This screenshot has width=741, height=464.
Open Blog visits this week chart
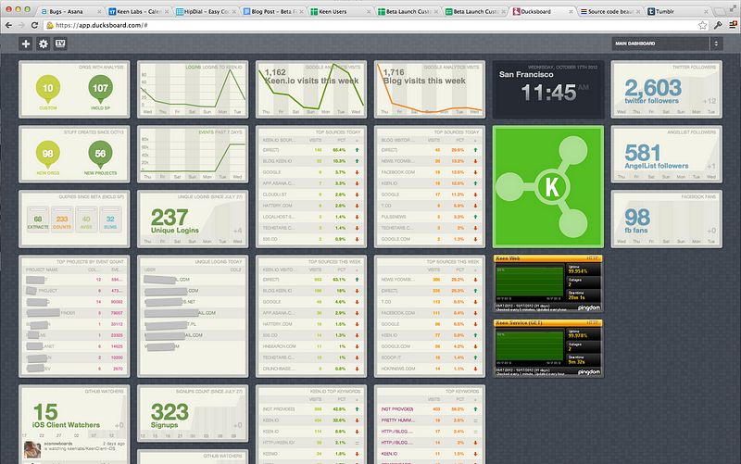(430, 89)
